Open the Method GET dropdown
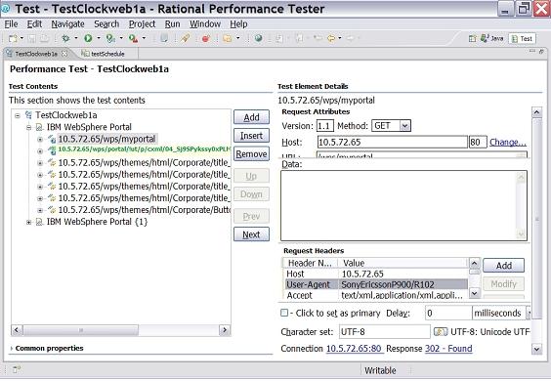Viewport: 551px width, 381px height. [x=404, y=125]
